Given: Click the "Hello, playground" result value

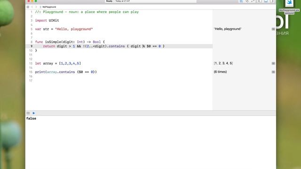Looking at the screenshot, I should [228, 29].
